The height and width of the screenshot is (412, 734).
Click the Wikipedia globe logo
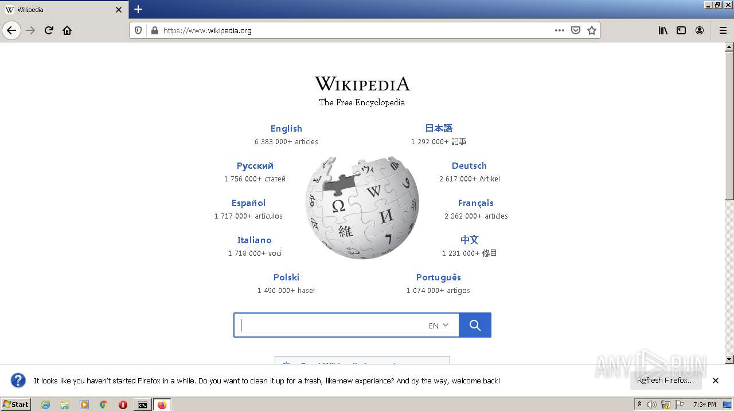coord(362,208)
